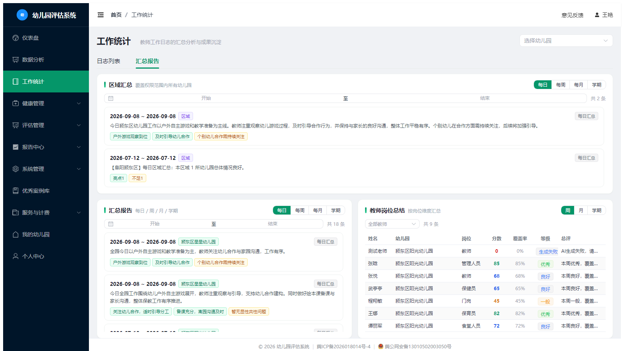This screenshot has width=624, height=351.
Task: Open 我的幼儿园 menu item
Action: (x=46, y=234)
